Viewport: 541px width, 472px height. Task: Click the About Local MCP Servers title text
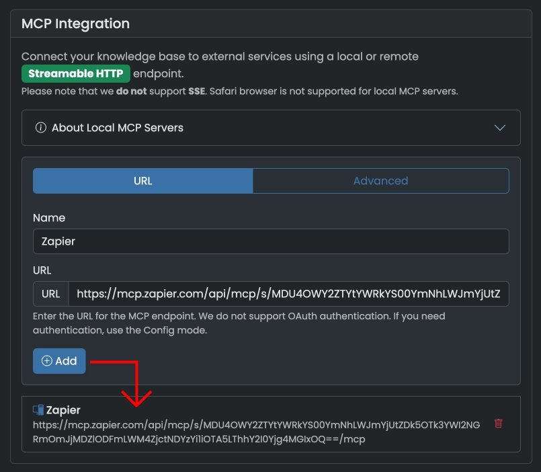(118, 128)
